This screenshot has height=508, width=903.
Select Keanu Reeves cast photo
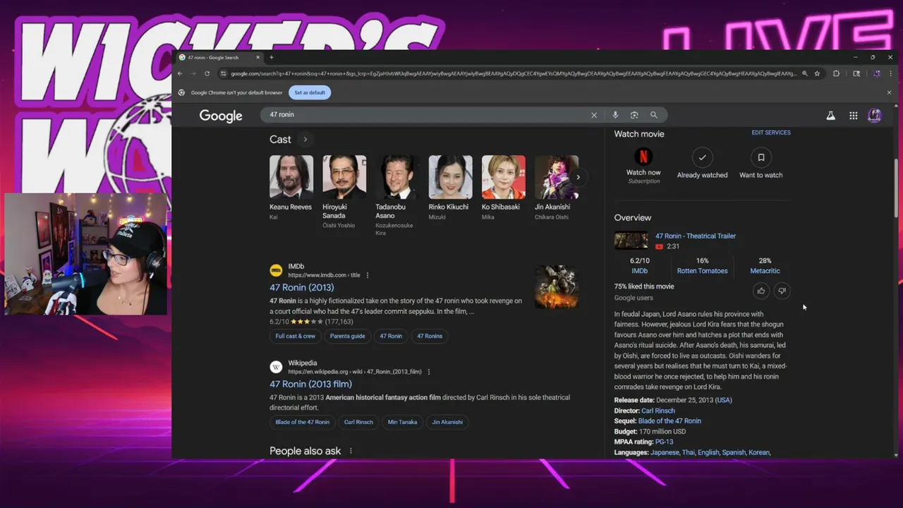pyautogui.click(x=291, y=177)
